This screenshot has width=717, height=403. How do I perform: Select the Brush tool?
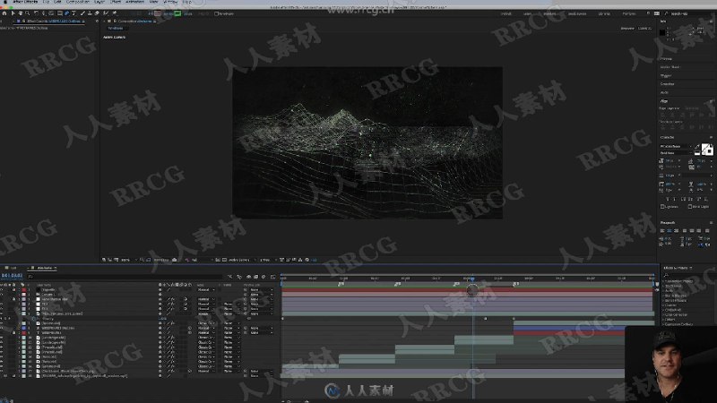(82, 13)
